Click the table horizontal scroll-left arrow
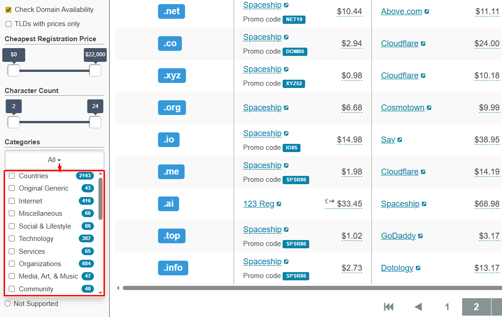Screen dimensions: 502x317 (118, 288)
